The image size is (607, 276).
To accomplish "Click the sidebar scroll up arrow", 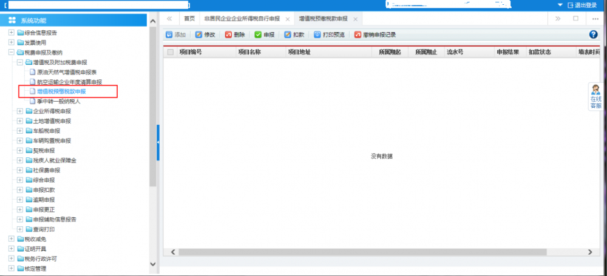I will (152, 21).
